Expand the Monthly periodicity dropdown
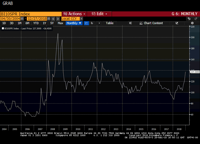The height and width of the screenshot is (144, 200). pos(74,23)
